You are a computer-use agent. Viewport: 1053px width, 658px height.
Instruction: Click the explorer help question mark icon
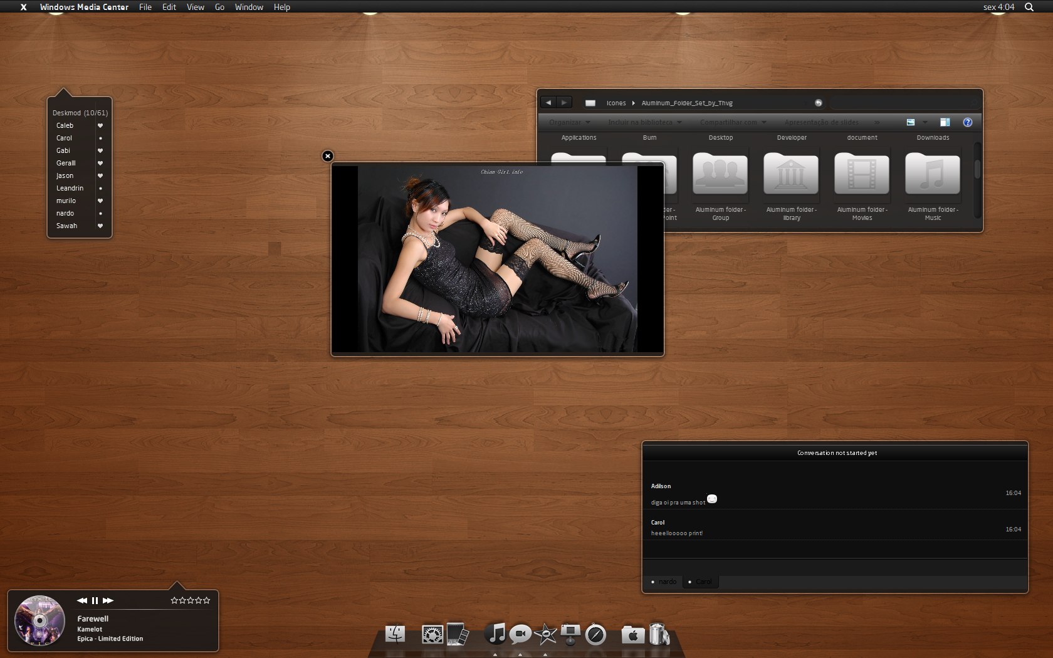tap(967, 122)
